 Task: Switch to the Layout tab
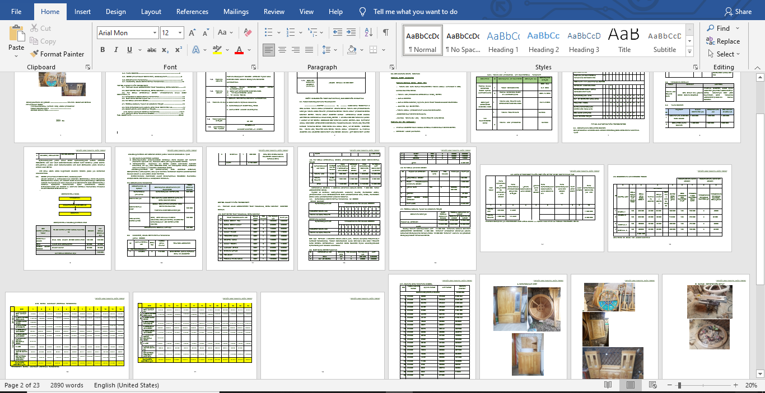[151, 12]
